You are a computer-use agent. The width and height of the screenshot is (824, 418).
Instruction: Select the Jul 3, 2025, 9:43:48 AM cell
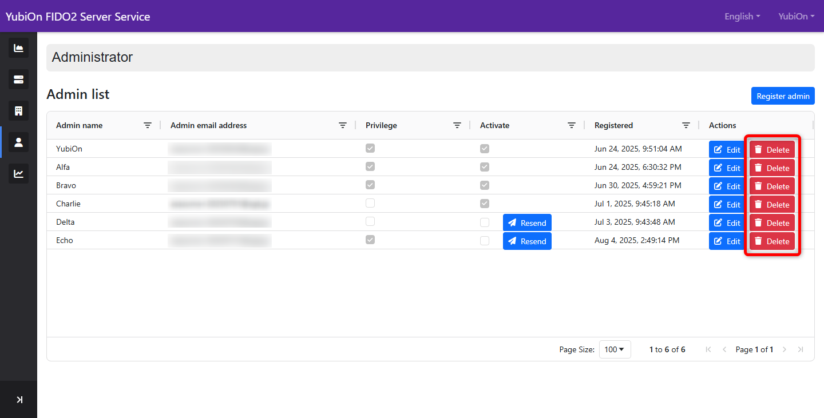click(635, 222)
